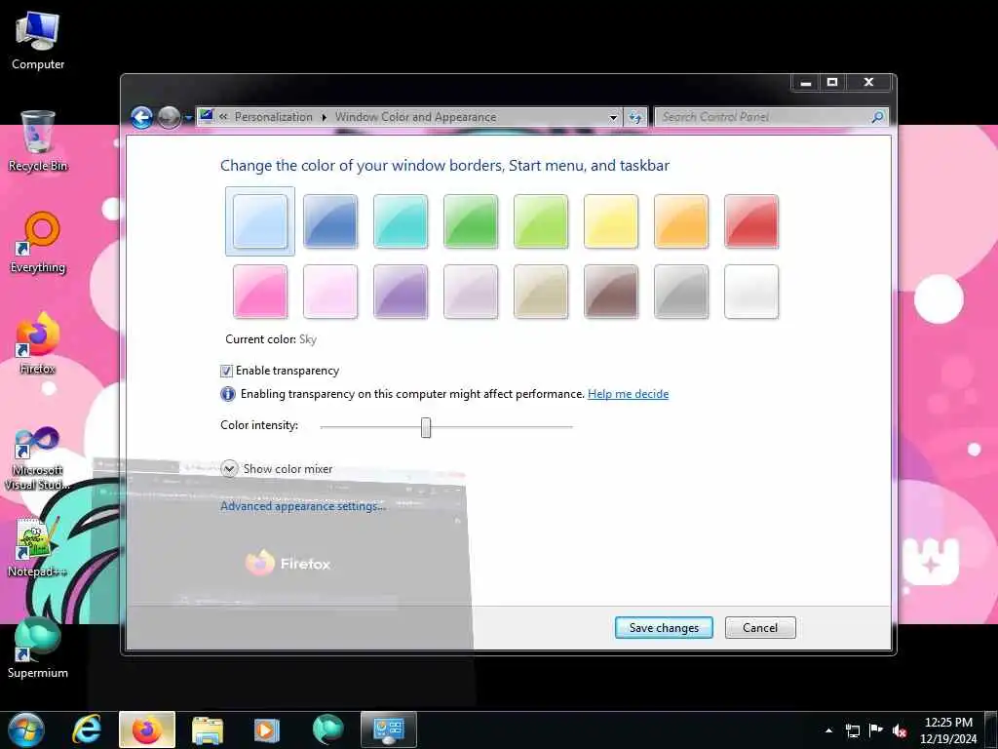This screenshot has height=749, width=998.
Task: Pick the teal Sea color swatch
Action: pyautogui.click(x=401, y=221)
